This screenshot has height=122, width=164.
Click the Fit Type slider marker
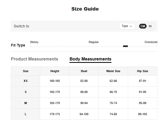click(x=125, y=46)
